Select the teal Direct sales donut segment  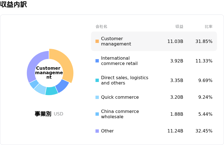point(52,91)
